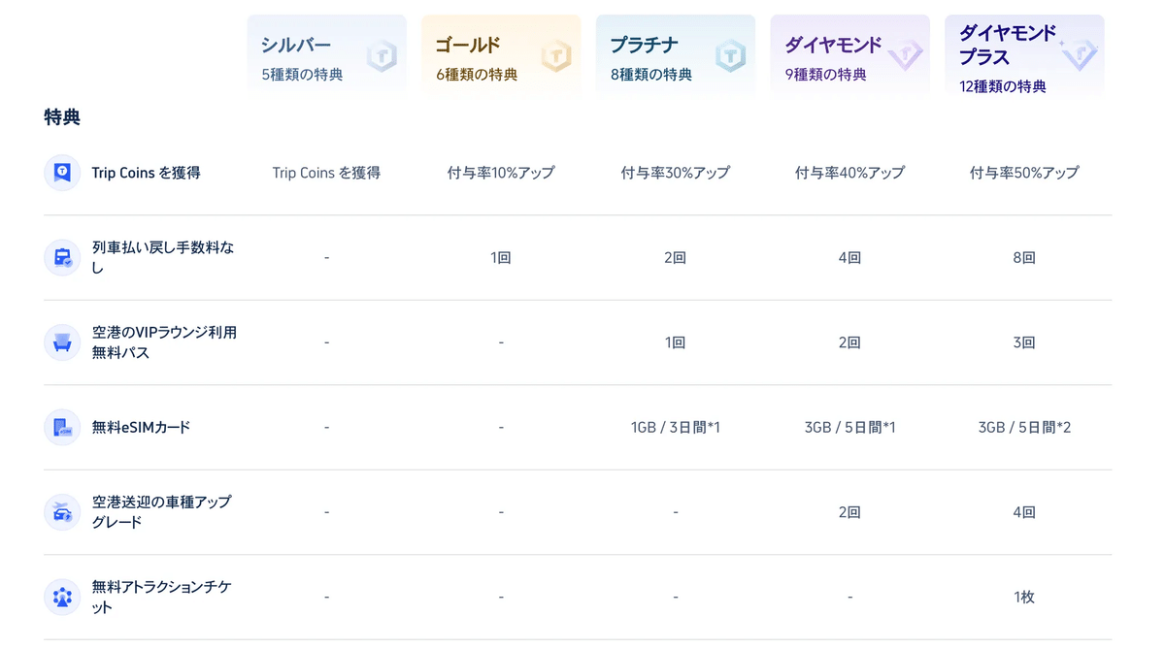Click the airport VIP lounge sofa icon

[62, 342]
